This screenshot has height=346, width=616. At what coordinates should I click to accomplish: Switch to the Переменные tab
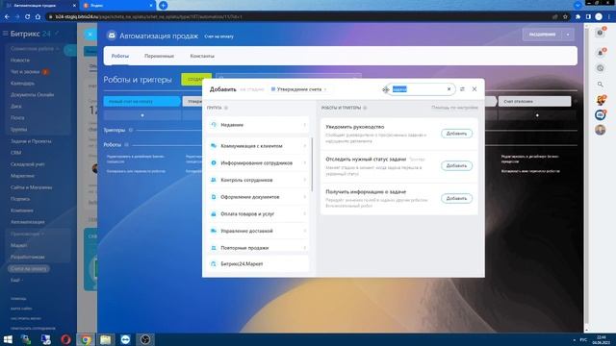click(159, 56)
